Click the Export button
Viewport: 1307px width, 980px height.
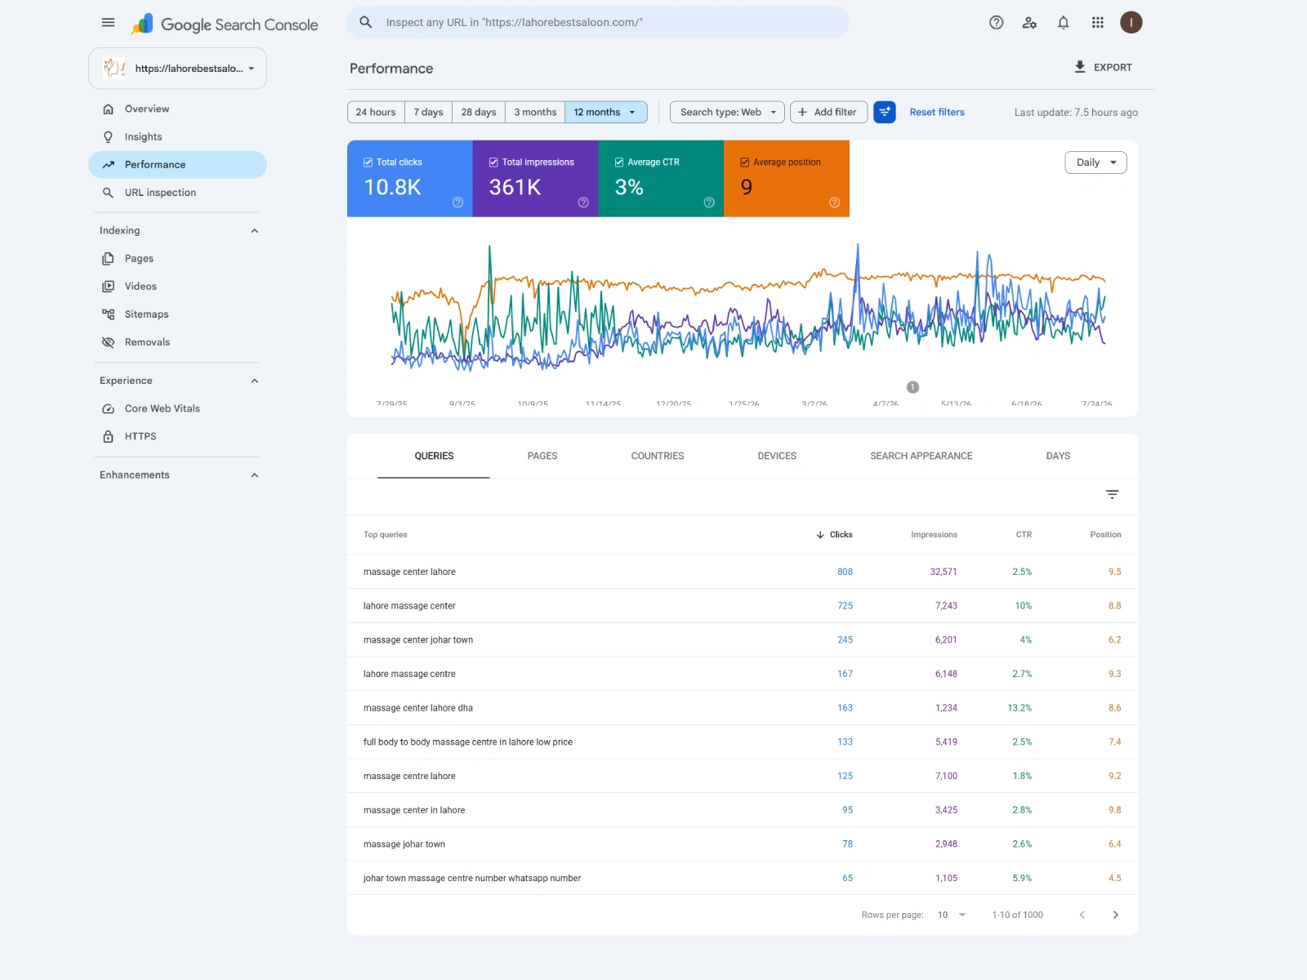point(1103,68)
